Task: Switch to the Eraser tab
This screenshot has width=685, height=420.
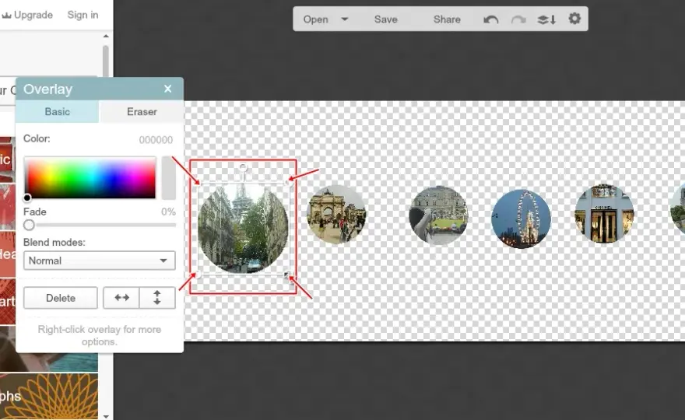Action: (142, 112)
